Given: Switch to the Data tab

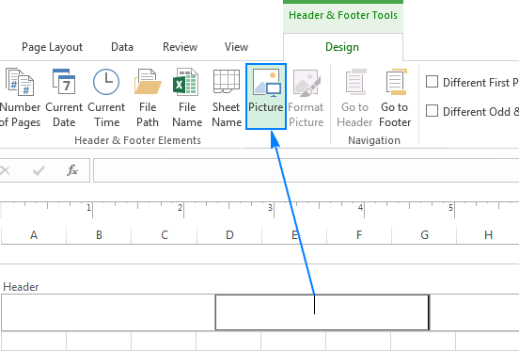Looking at the screenshot, I should pos(122,47).
